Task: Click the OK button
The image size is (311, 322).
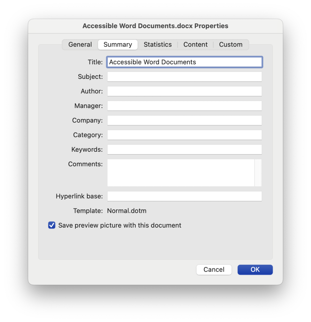Action: [255, 270]
